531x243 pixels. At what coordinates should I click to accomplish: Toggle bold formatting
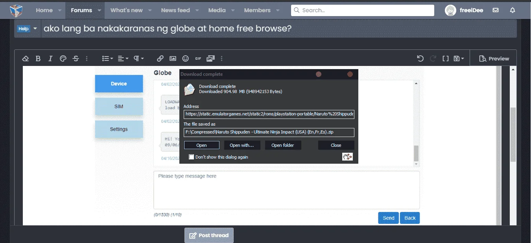point(38,58)
